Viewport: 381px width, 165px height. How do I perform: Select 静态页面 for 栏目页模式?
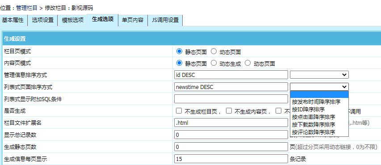[x=179, y=51]
